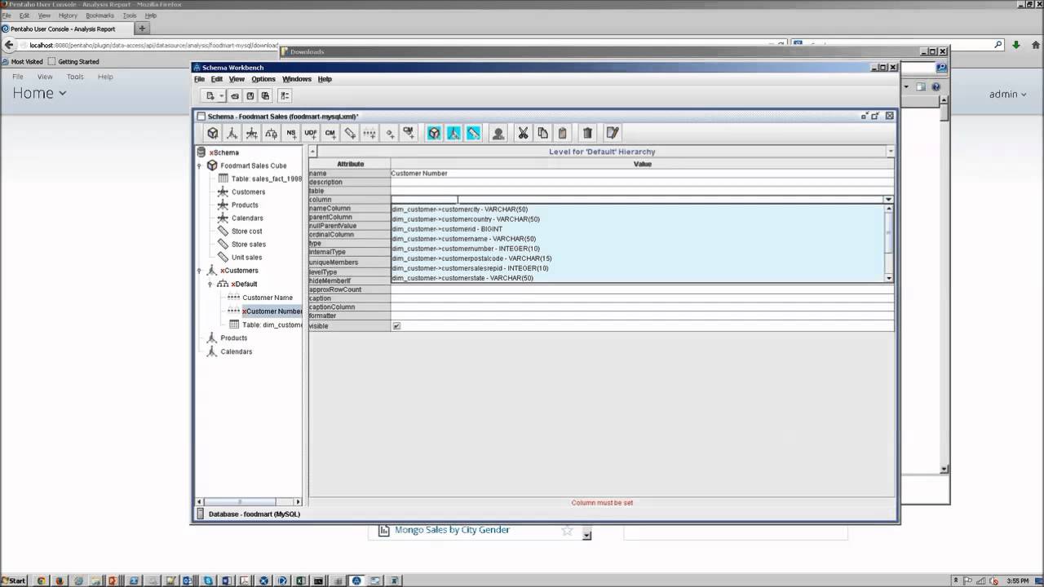Click the Save icon in Workbench toolbar
1044x587 pixels.
click(250, 95)
